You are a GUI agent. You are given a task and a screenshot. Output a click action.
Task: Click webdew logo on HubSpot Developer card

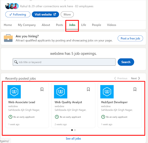point(107,92)
